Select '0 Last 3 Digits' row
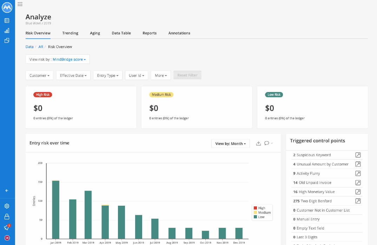Image resolution: width=377 pixels, height=245 pixels. click(327, 237)
